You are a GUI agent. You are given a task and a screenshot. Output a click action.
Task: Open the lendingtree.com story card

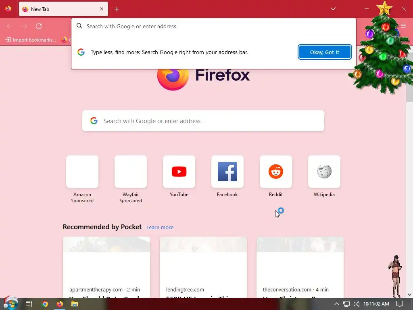pyautogui.click(x=203, y=267)
